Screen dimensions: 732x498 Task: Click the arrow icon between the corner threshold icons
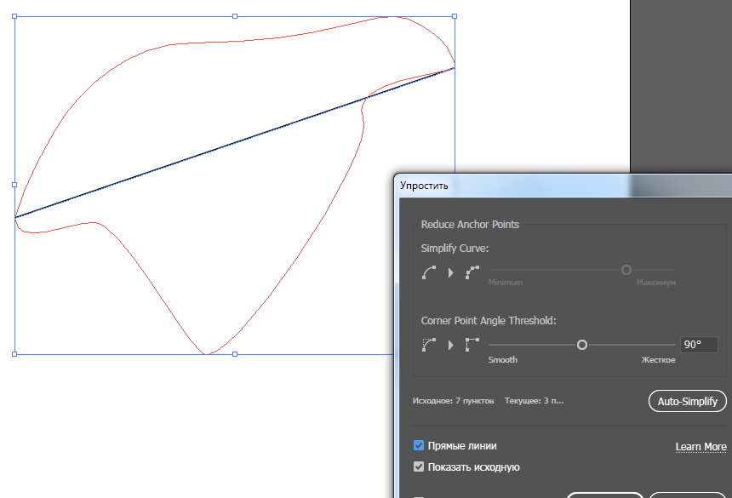click(x=450, y=345)
